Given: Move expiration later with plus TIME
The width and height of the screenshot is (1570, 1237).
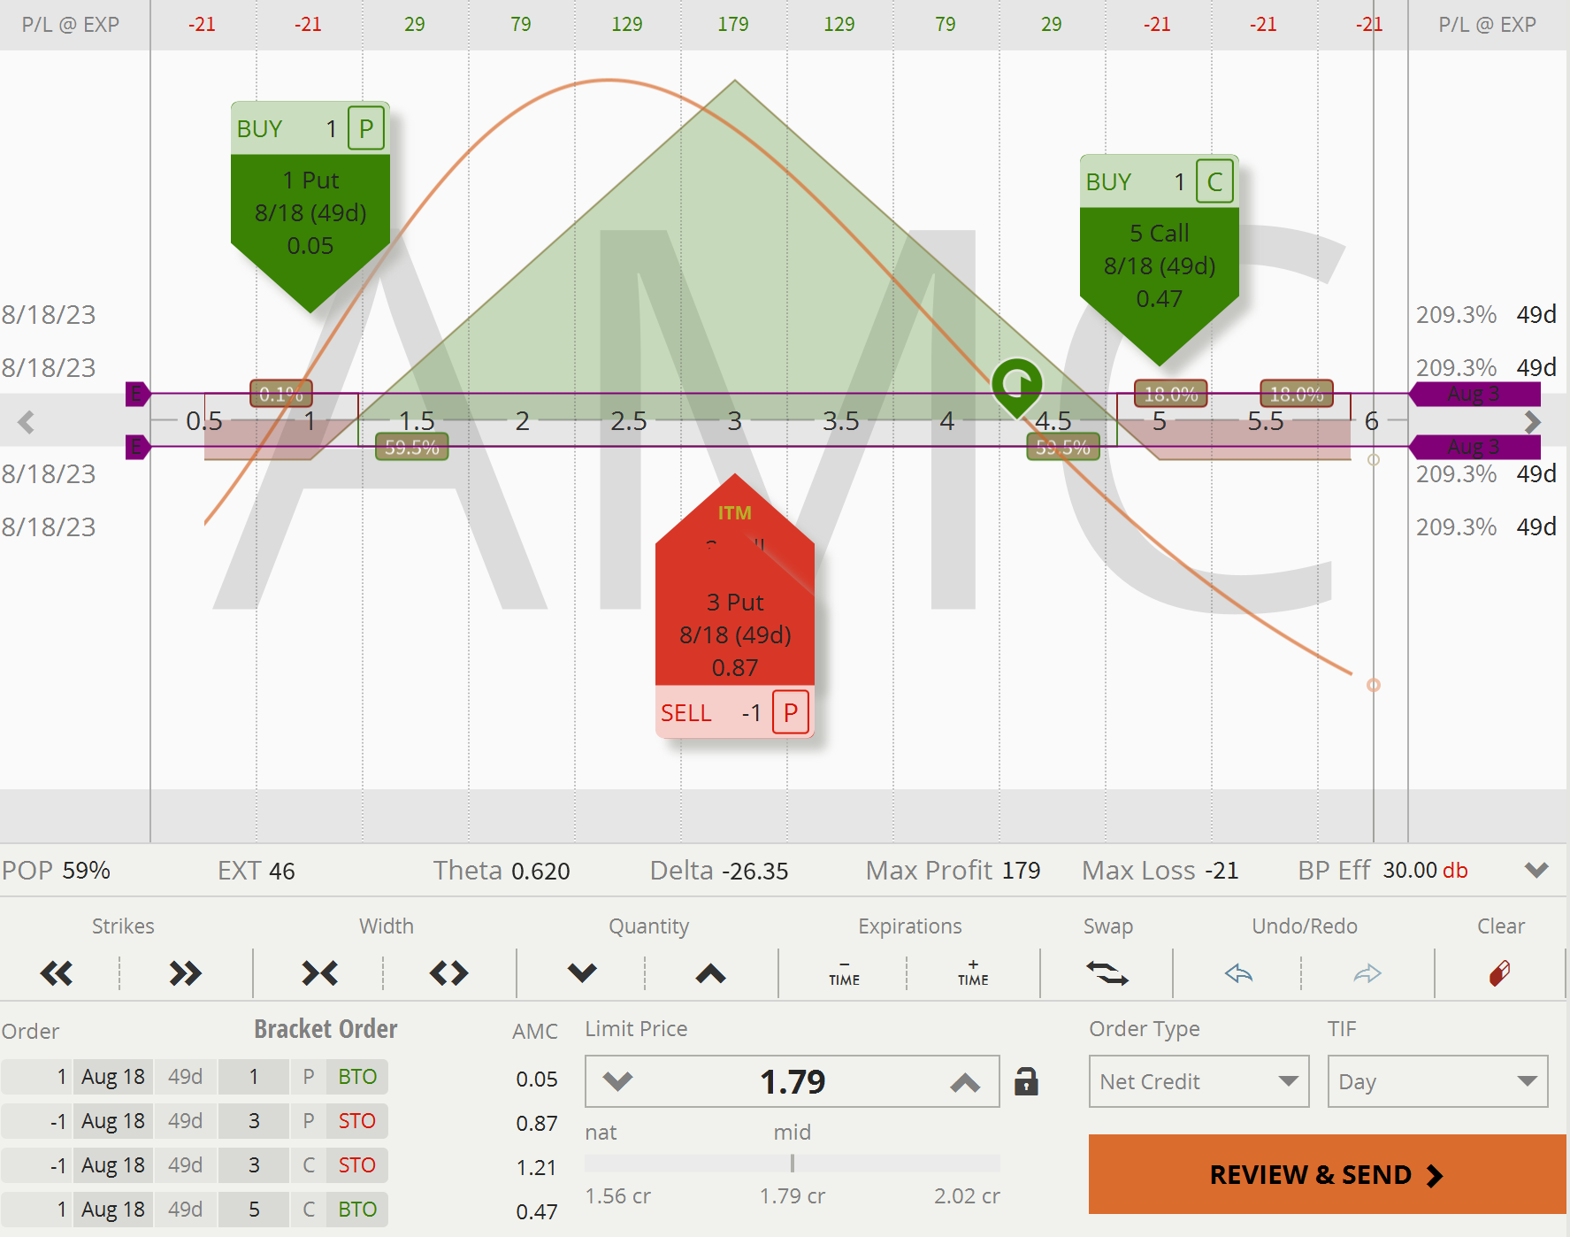Looking at the screenshot, I should [x=973, y=973].
